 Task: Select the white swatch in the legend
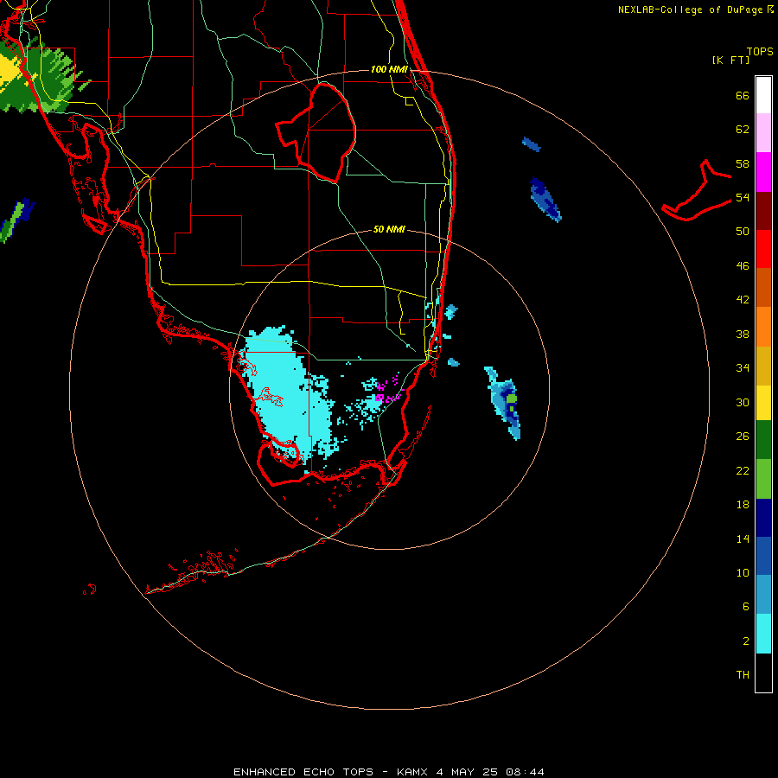coord(763,95)
